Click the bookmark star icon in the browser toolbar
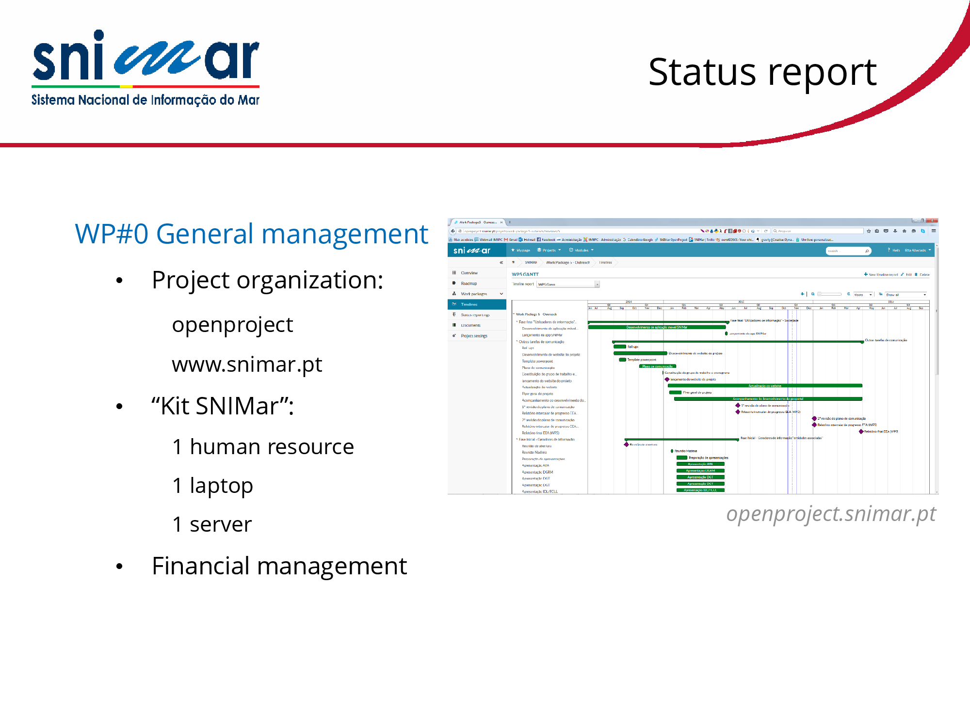970x727 pixels. click(869, 231)
